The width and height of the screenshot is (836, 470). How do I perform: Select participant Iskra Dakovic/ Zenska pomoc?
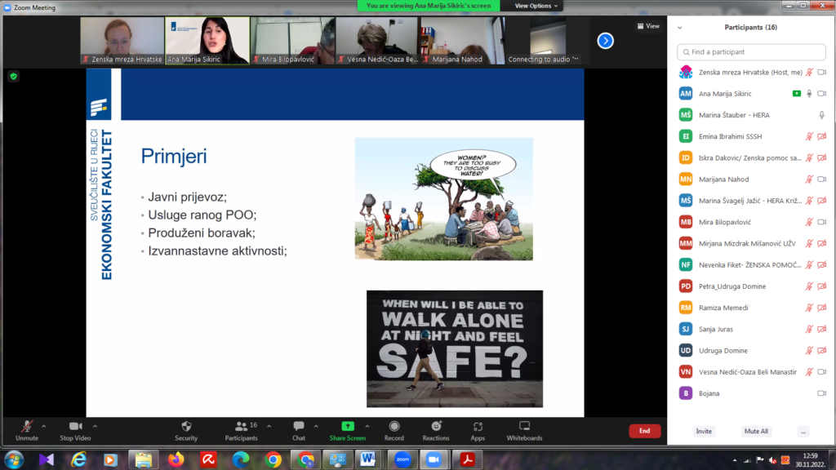click(751, 157)
